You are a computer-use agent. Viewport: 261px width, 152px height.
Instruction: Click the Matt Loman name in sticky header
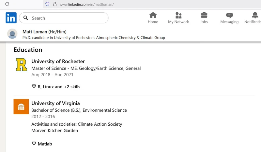click(x=35, y=32)
